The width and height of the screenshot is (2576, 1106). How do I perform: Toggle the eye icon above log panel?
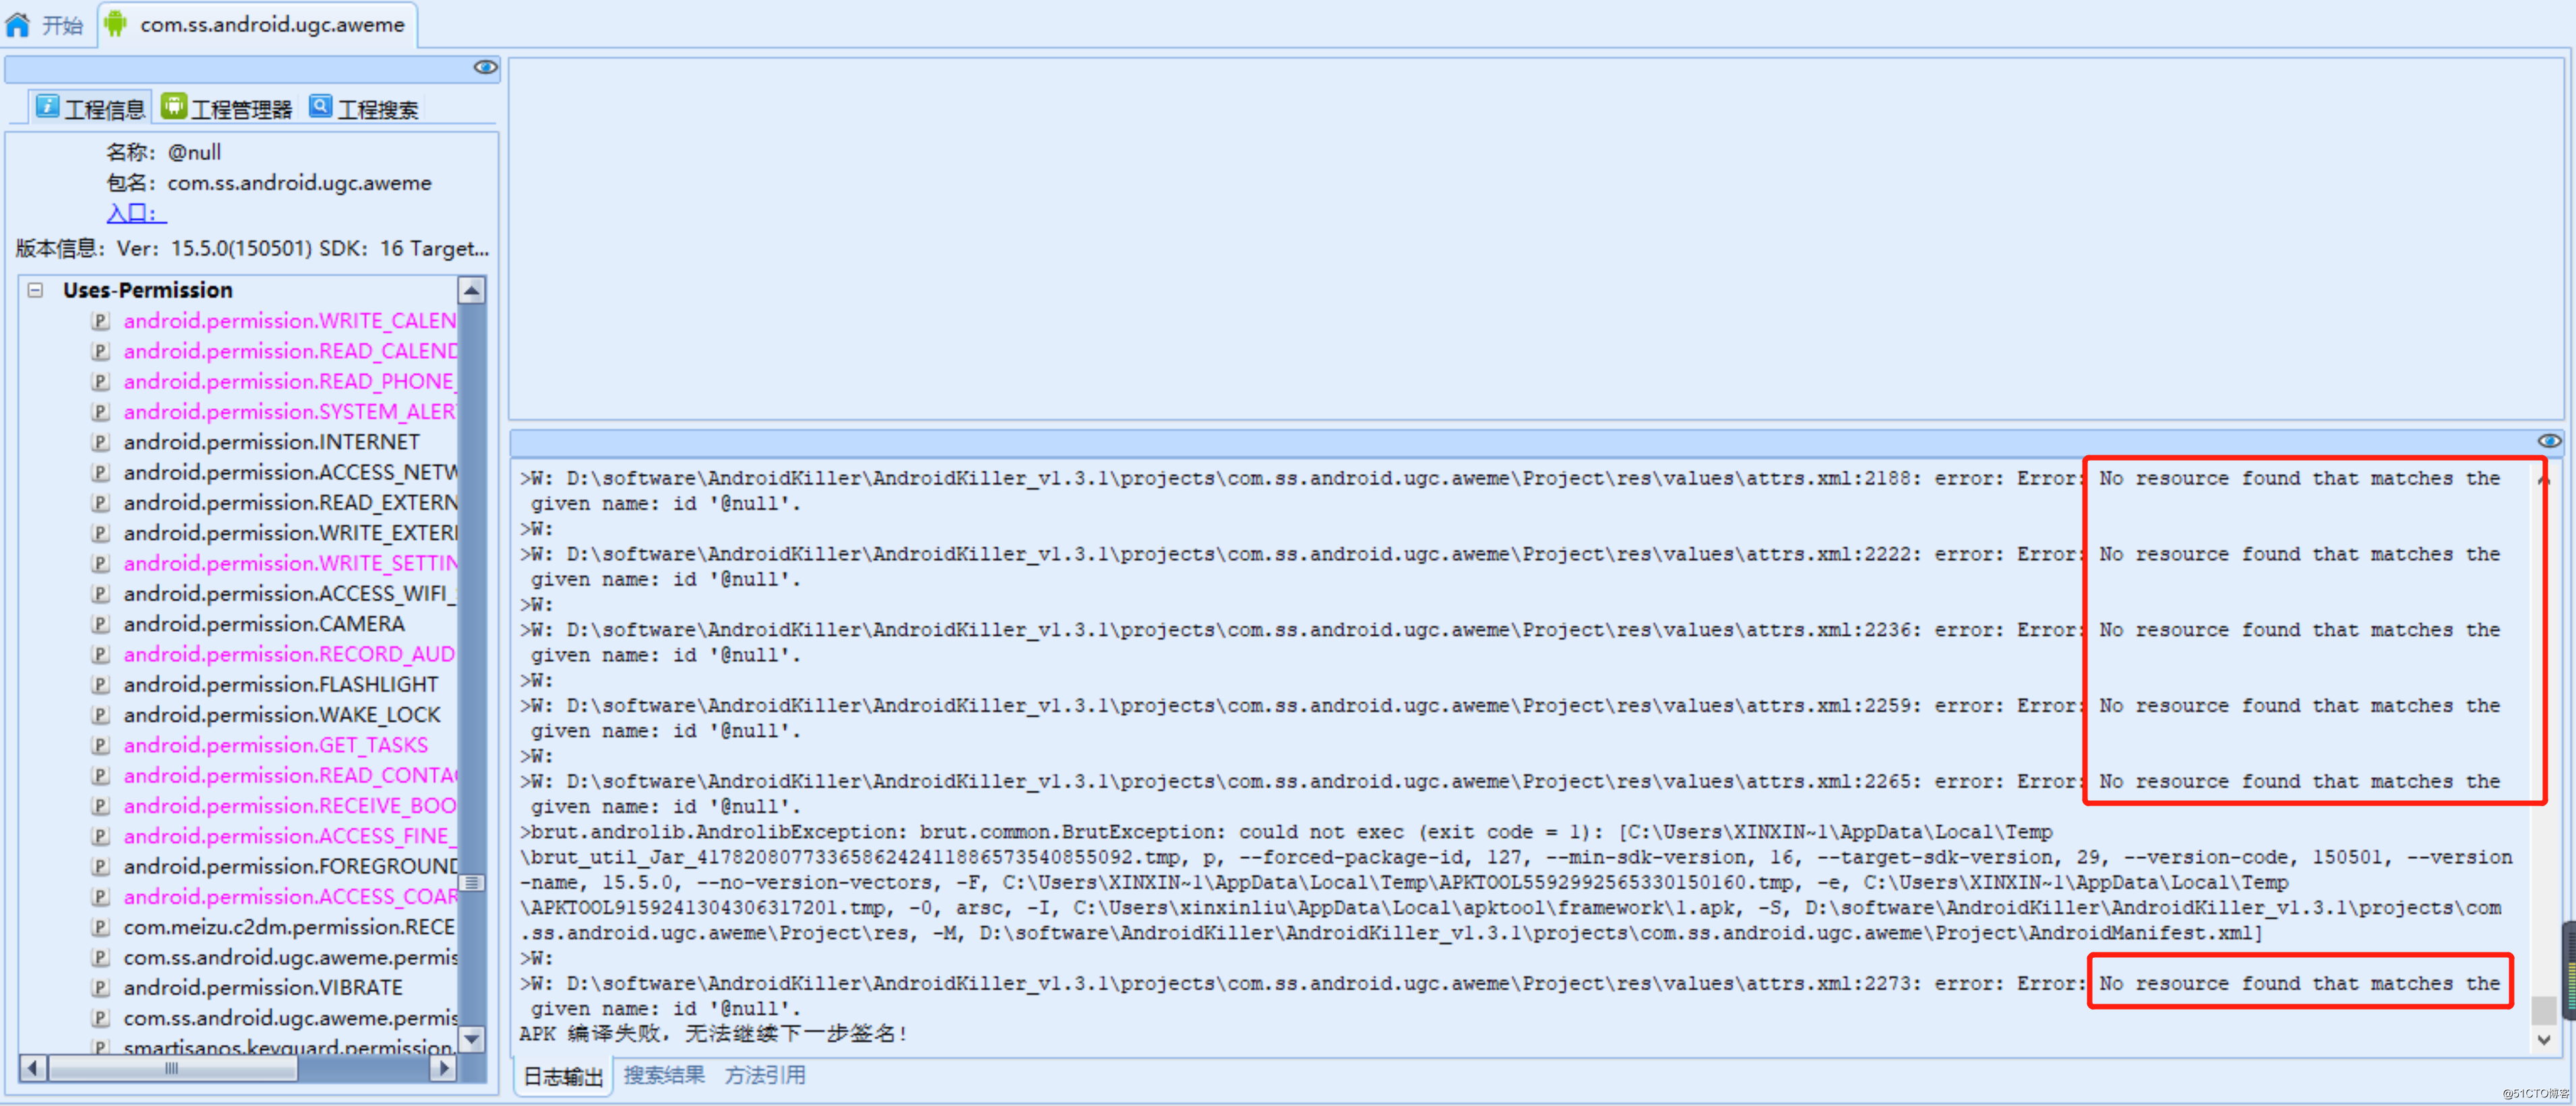2549,441
